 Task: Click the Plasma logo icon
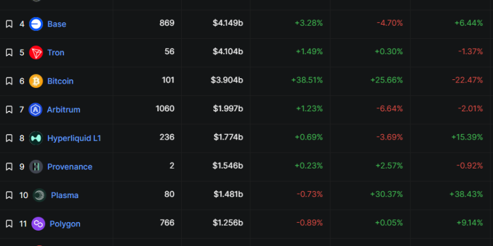[x=39, y=195]
